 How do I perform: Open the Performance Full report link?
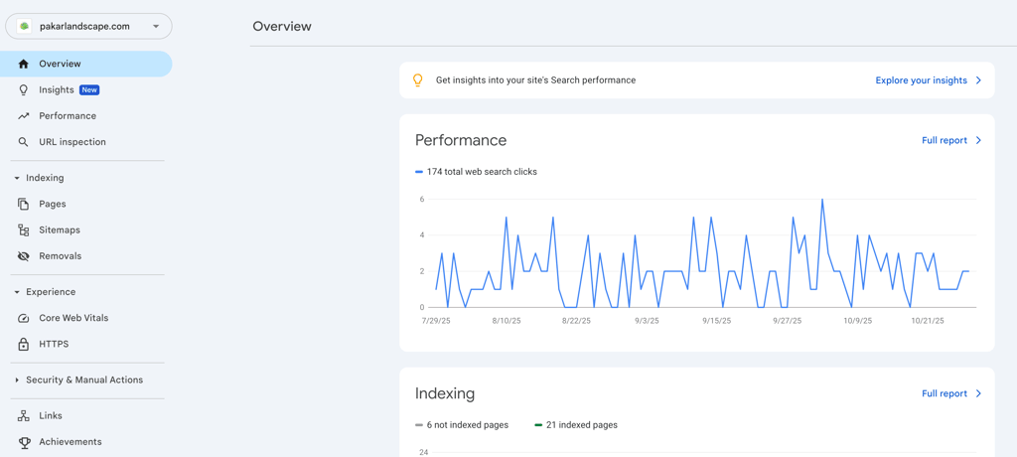point(950,140)
